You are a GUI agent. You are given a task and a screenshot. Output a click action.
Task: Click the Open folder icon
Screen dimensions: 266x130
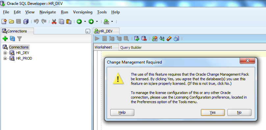[x=12, y=21]
